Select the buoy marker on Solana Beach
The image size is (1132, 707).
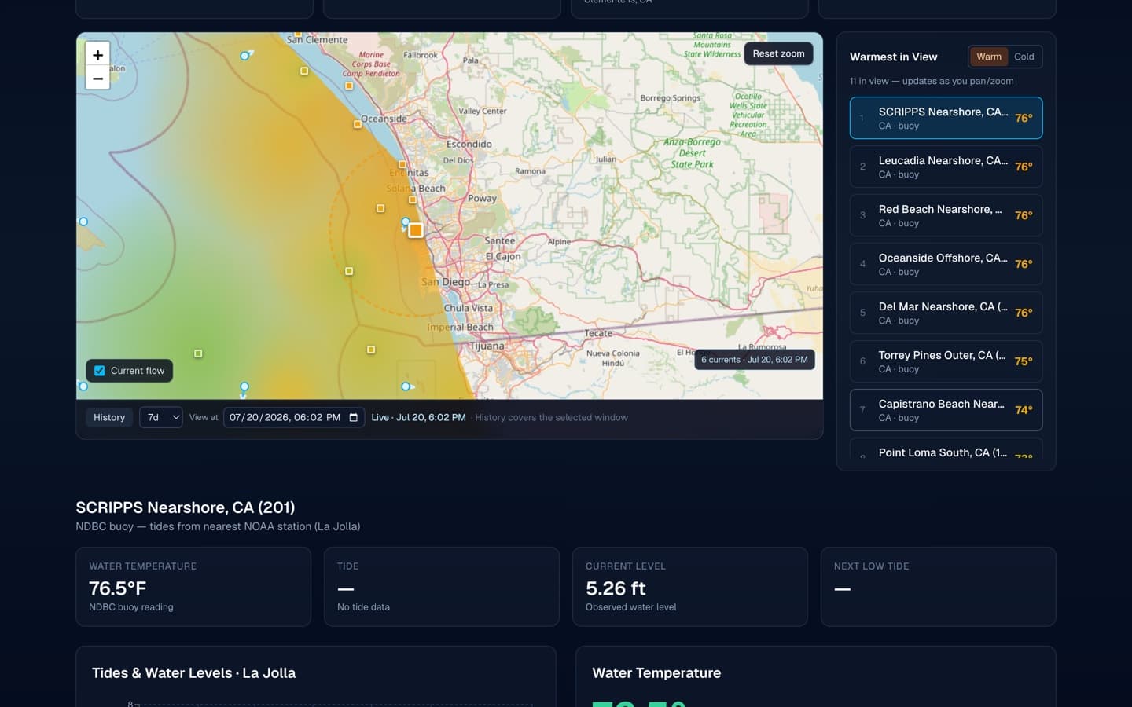413,200
